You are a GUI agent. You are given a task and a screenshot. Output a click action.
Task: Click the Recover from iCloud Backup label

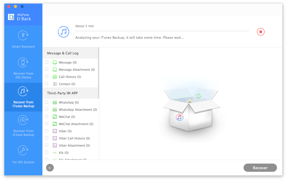pos(23,133)
